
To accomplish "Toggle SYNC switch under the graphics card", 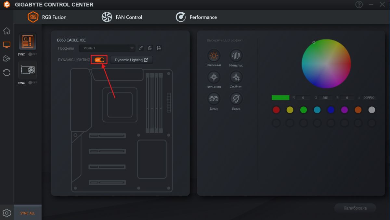I will click(32, 83).
